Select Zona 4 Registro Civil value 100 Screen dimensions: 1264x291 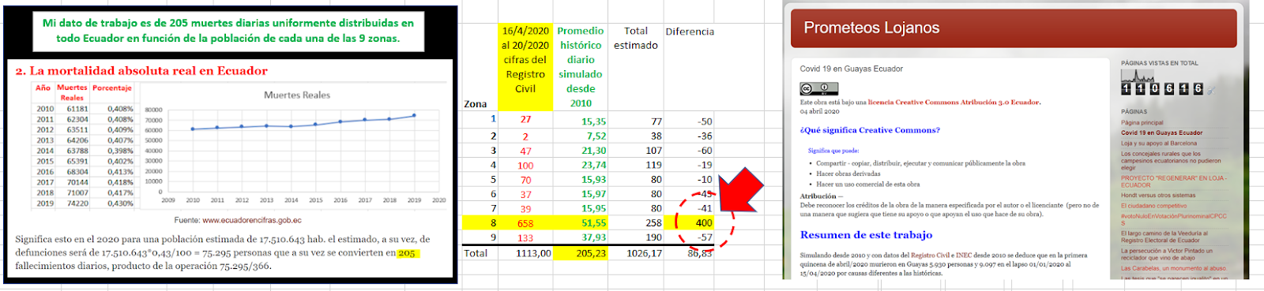click(525, 166)
